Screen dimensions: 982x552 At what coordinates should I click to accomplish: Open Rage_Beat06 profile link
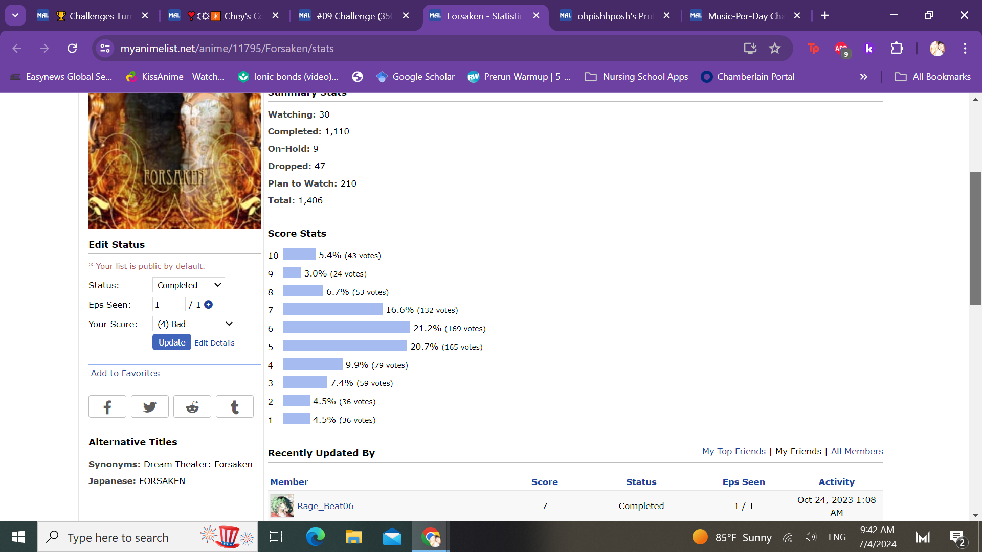pos(325,506)
